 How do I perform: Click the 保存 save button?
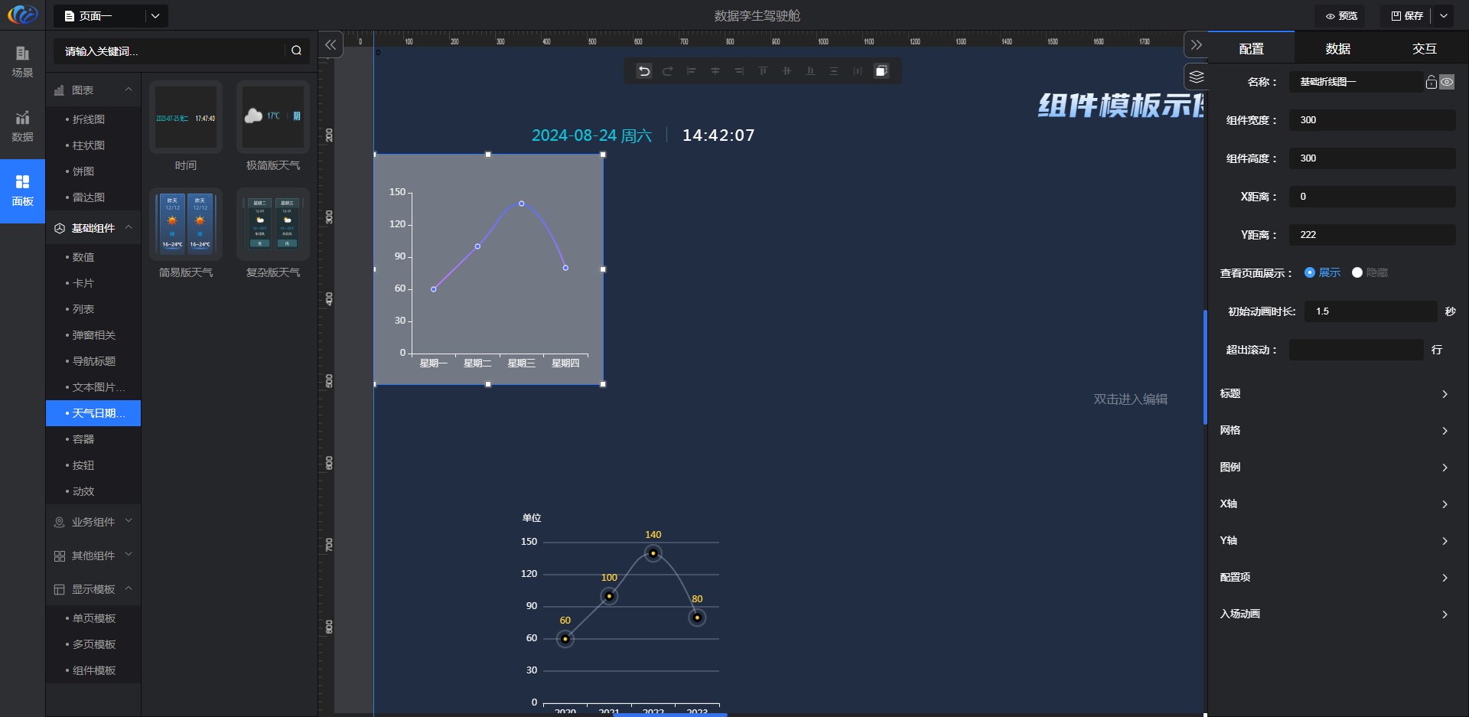[x=1407, y=16]
